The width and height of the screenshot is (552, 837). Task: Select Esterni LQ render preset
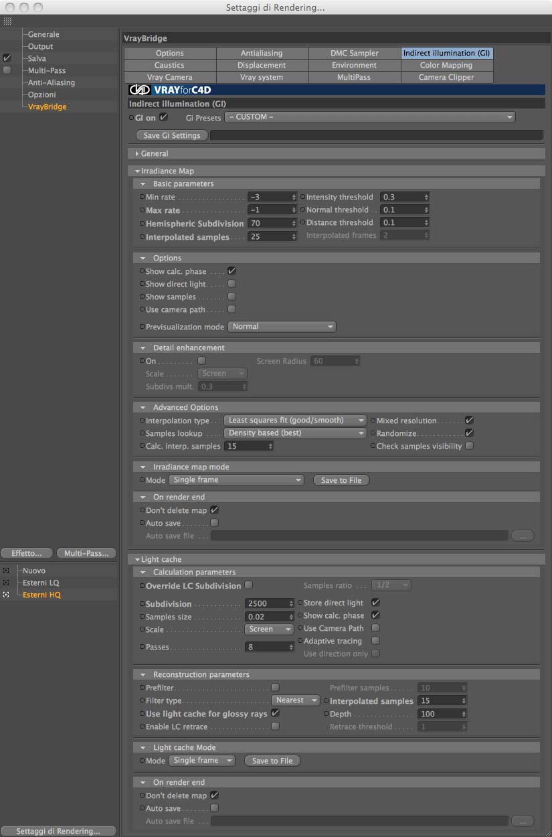point(41,583)
